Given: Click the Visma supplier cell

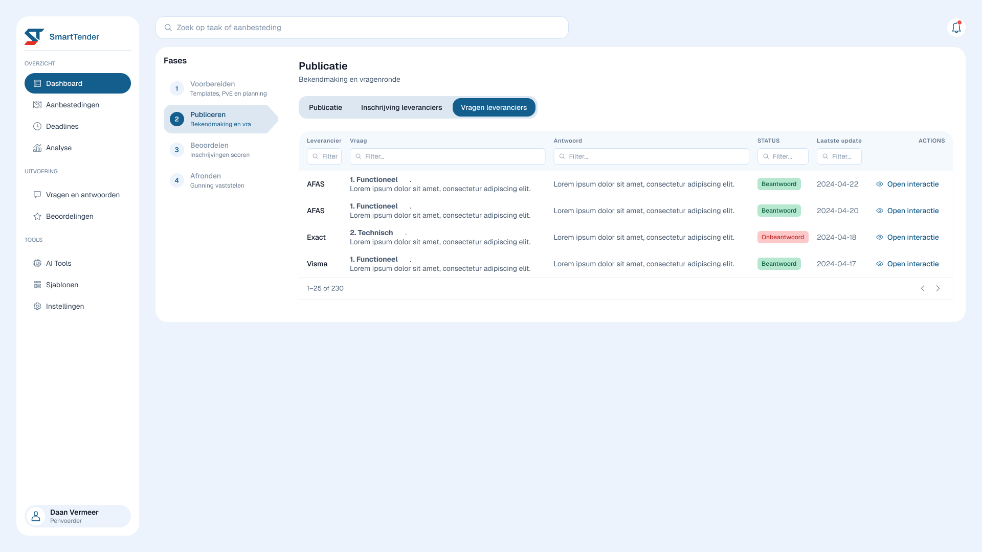Looking at the screenshot, I should [317, 264].
